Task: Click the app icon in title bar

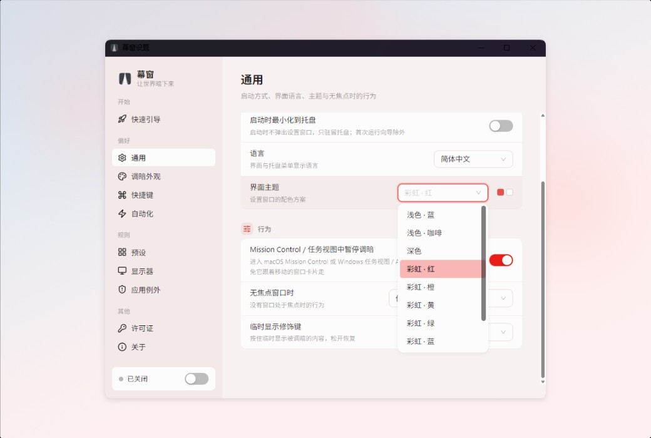Action: click(115, 48)
